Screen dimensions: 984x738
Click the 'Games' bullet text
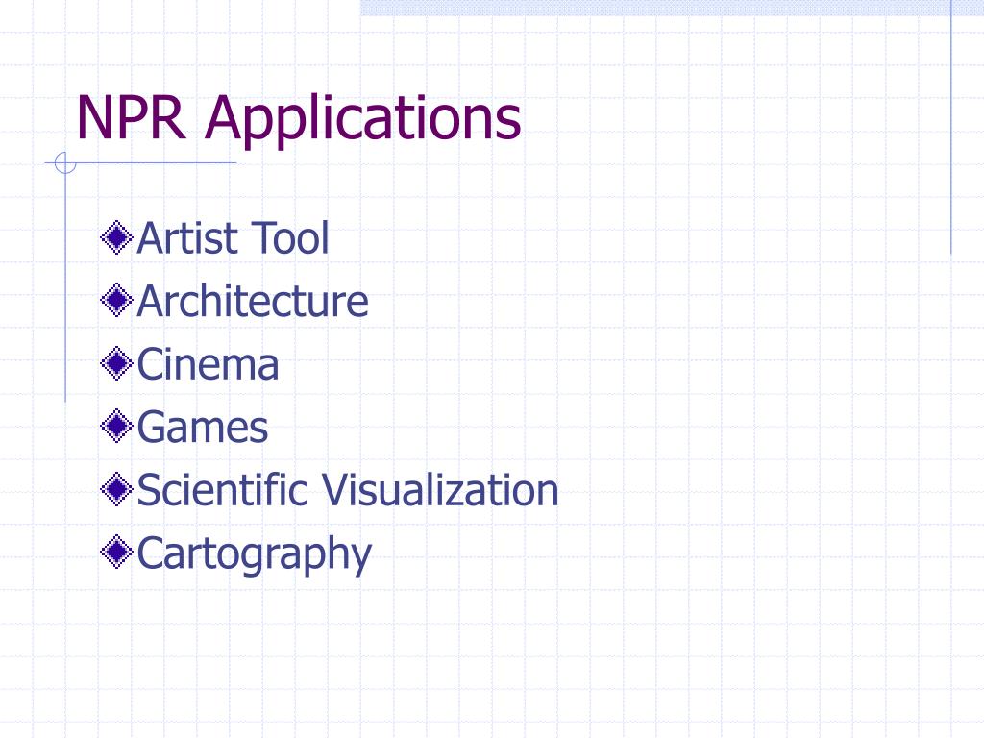click(x=203, y=428)
